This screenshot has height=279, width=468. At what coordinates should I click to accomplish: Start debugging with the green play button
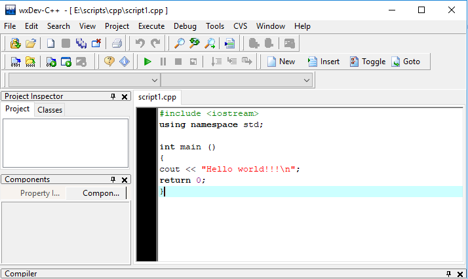click(x=147, y=62)
